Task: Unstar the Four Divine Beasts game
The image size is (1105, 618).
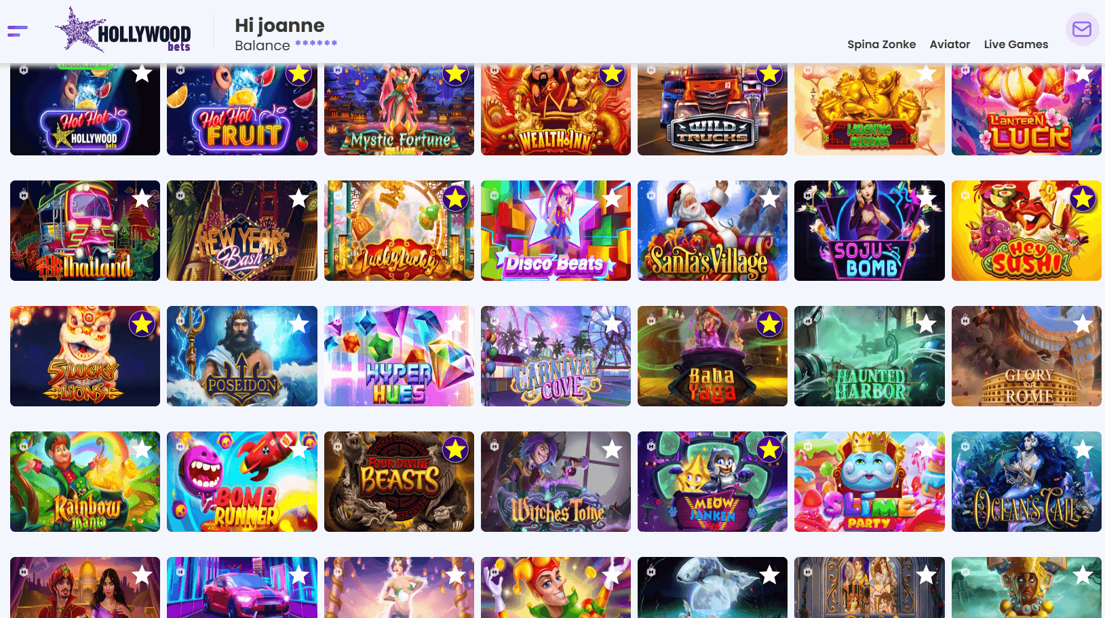Action: pyautogui.click(x=455, y=449)
